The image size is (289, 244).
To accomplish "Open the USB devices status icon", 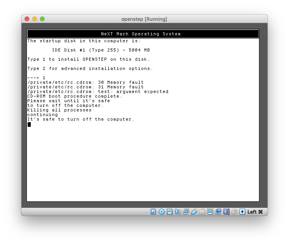I will [x=194, y=212].
